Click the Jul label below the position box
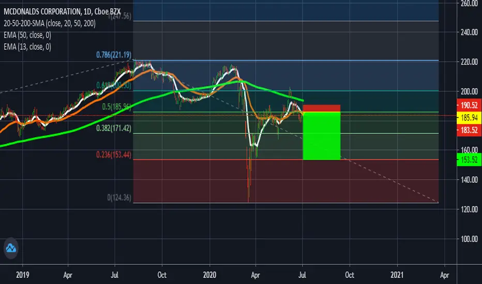 pos(302,275)
